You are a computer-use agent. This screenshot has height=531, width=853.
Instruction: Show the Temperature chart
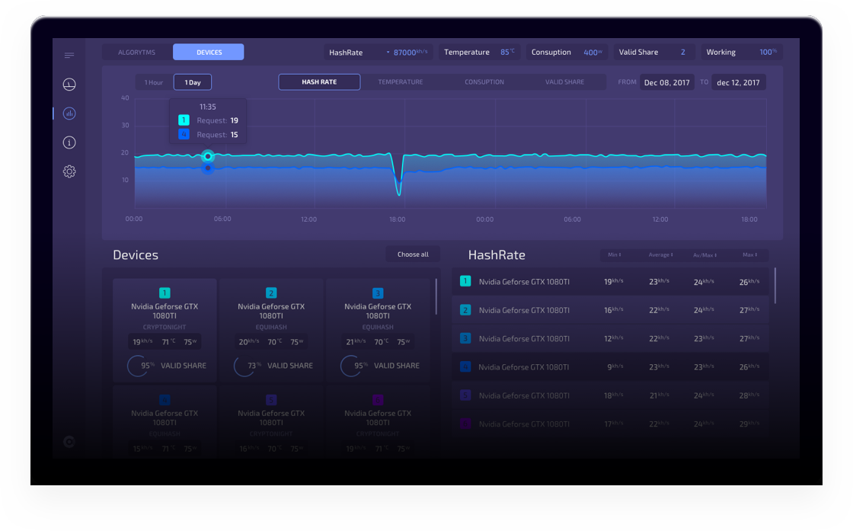click(401, 82)
